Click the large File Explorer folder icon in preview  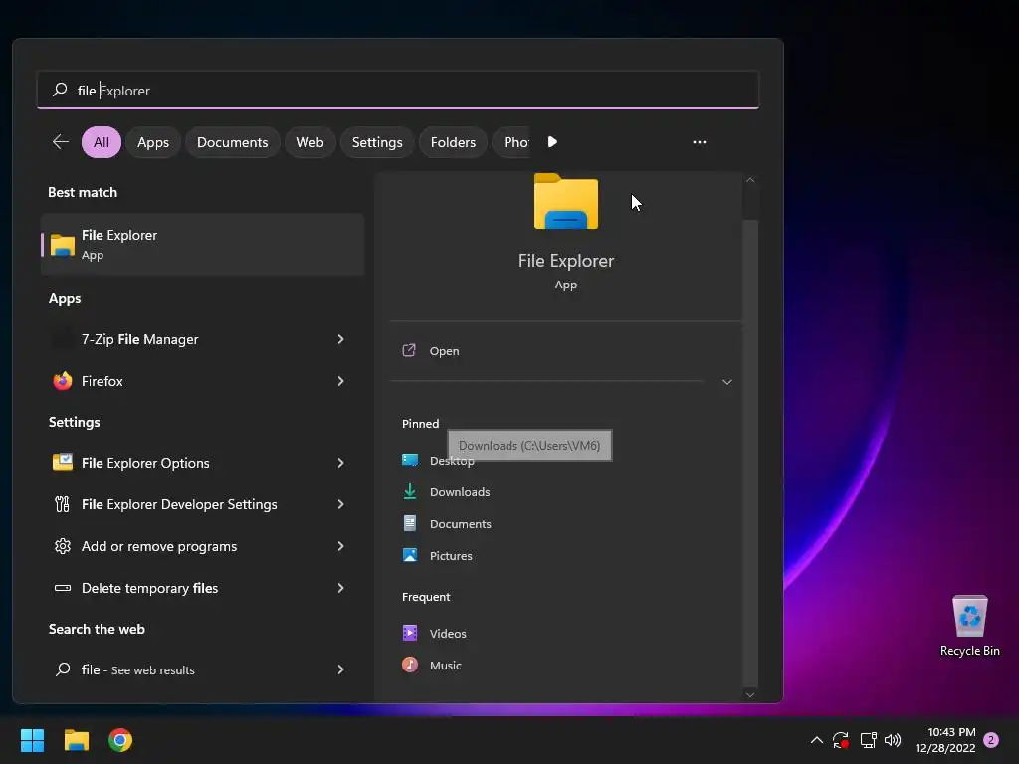point(566,201)
